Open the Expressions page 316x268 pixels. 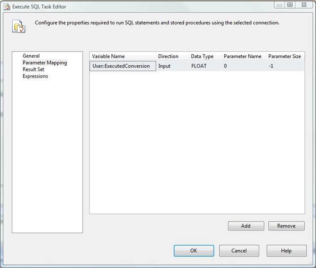35,76
